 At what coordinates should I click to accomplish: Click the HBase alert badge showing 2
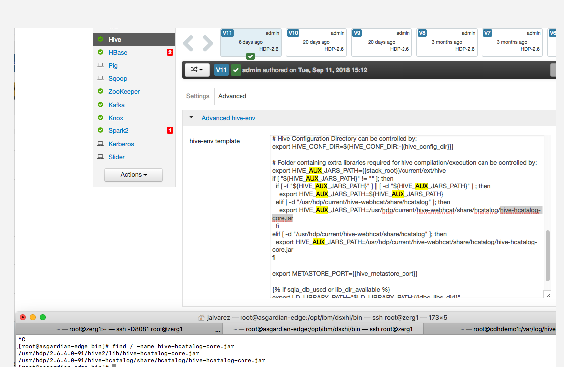coord(170,53)
